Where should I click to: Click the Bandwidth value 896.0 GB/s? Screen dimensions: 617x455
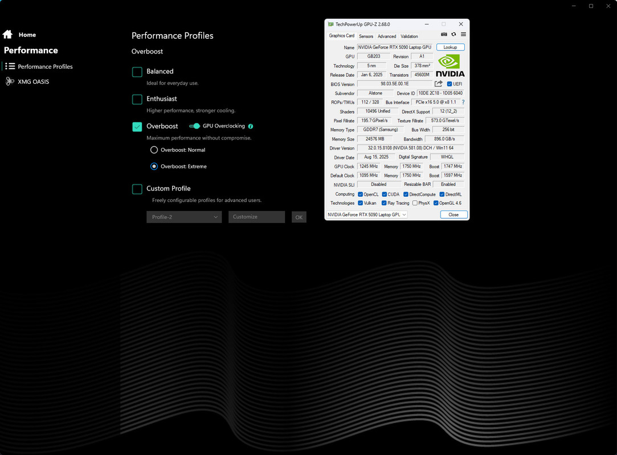pyautogui.click(x=444, y=139)
